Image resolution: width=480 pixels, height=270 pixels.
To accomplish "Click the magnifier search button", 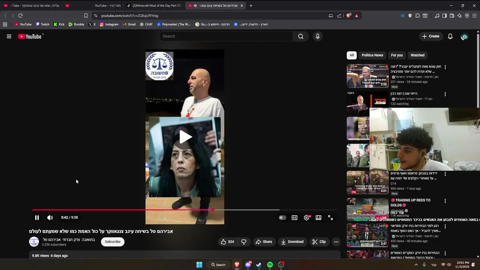I will 301,36.
